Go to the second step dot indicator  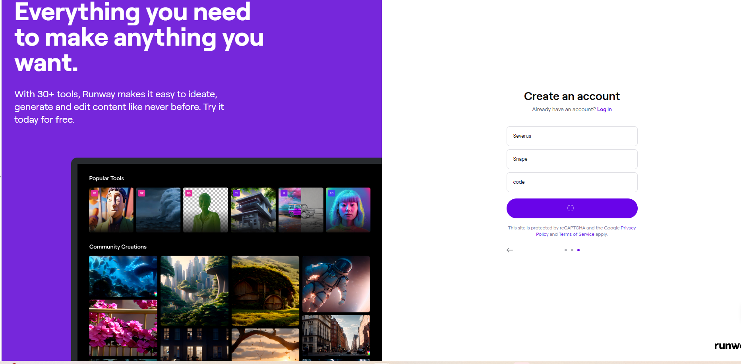[572, 250]
